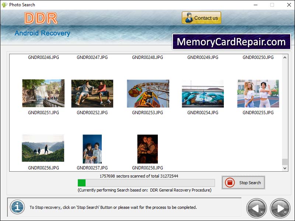This screenshot has height=221, width=295.
Task: Go forward with the right arrow button
Action: [280, 208]
